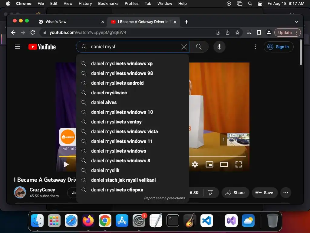The width and height of the screenshot is (310, 233).
Task: Open video settings gear
Action: 195,164
